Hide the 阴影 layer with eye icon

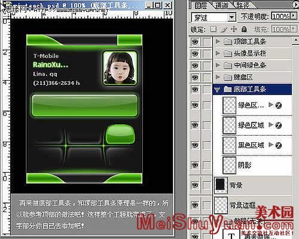coord(195,165)
